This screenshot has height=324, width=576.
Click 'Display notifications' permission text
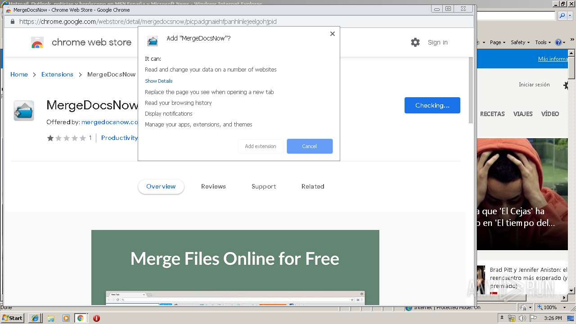(169, 113)
